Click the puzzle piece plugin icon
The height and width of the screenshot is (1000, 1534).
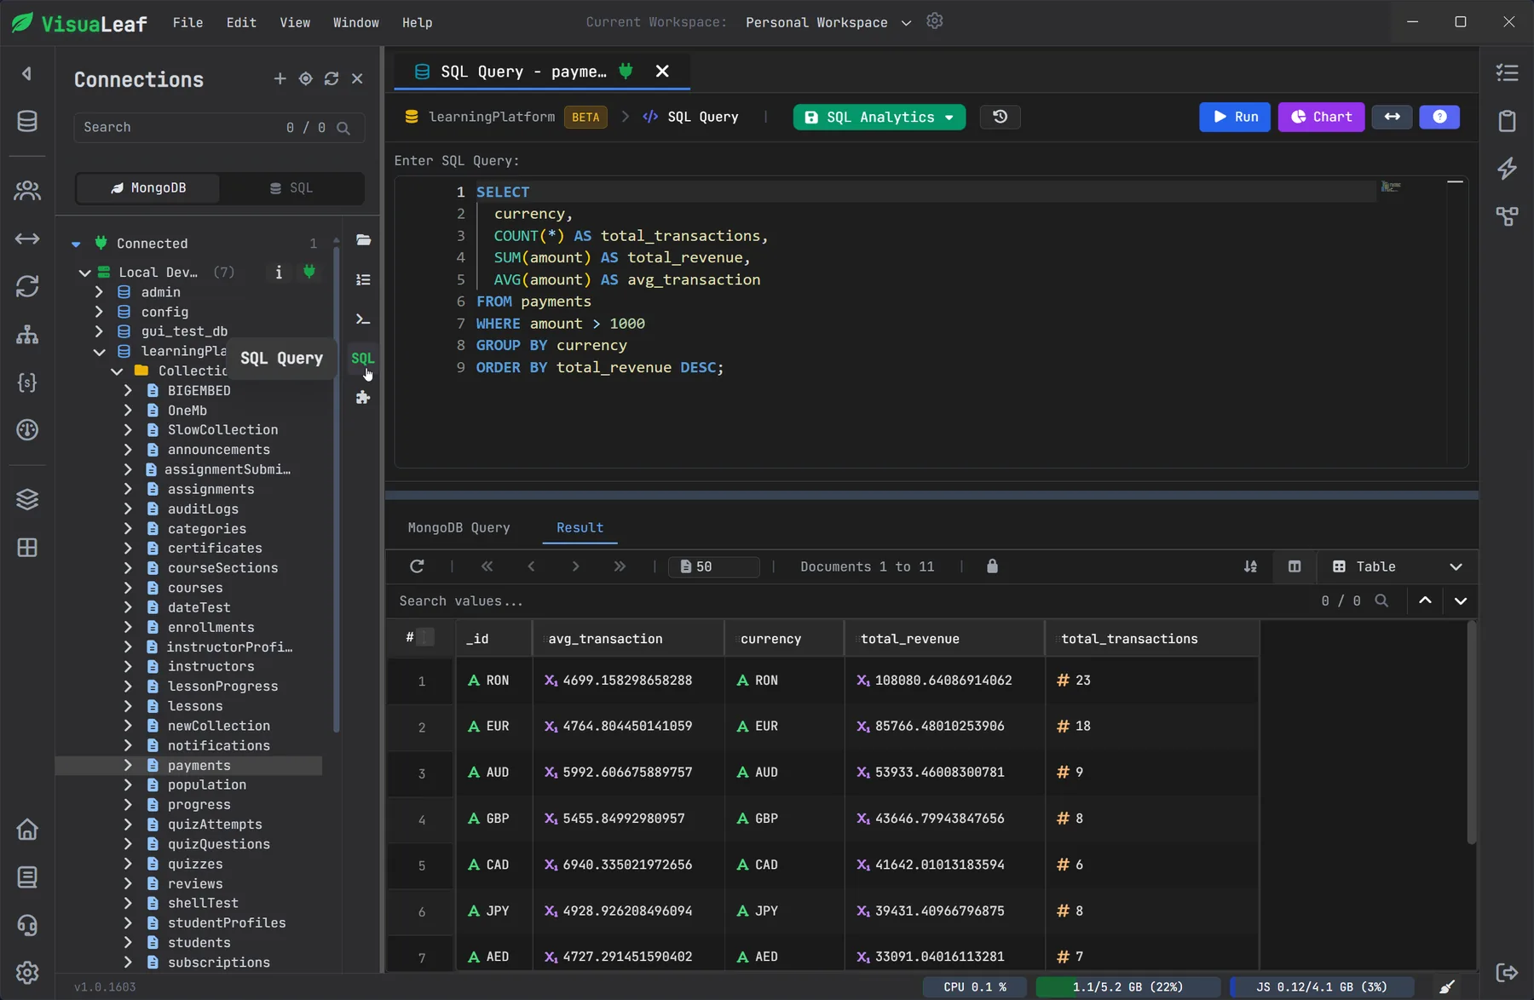pyautogui.click(x=363, y=397)
